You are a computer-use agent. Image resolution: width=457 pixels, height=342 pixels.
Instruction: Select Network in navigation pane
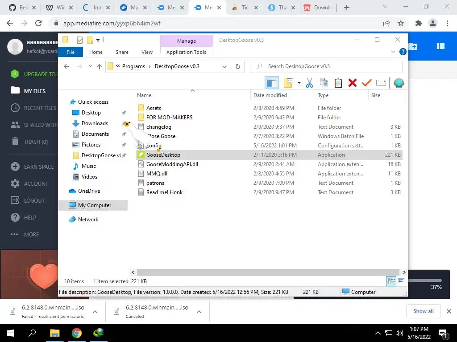coord(88,220)
